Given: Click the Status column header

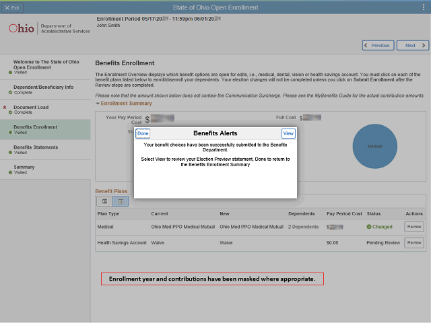Looking at the screenshot, I should pos(374,214).
